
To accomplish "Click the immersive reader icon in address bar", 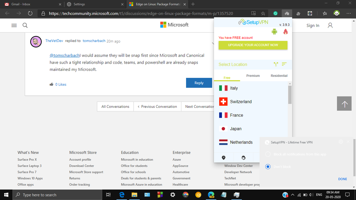I will point(253,14).
